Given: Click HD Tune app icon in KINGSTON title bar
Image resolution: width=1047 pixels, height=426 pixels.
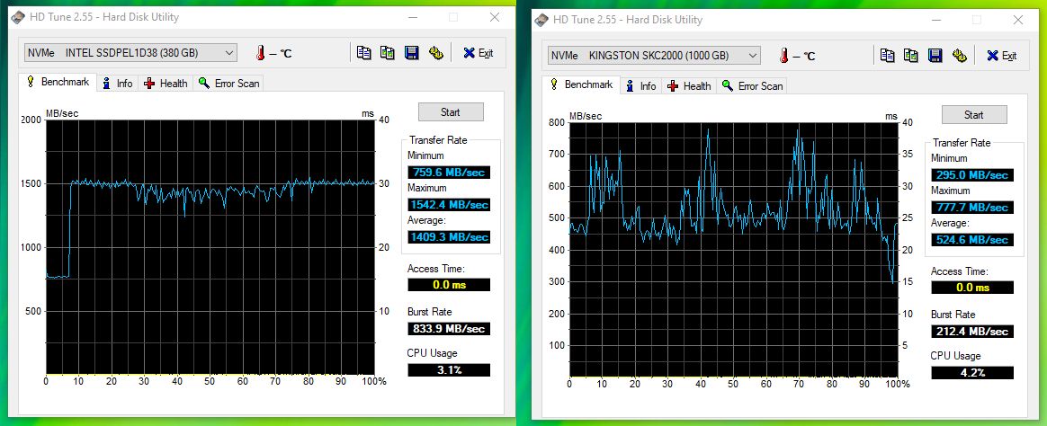Looking at the screenshot, I should pos(541,20).
